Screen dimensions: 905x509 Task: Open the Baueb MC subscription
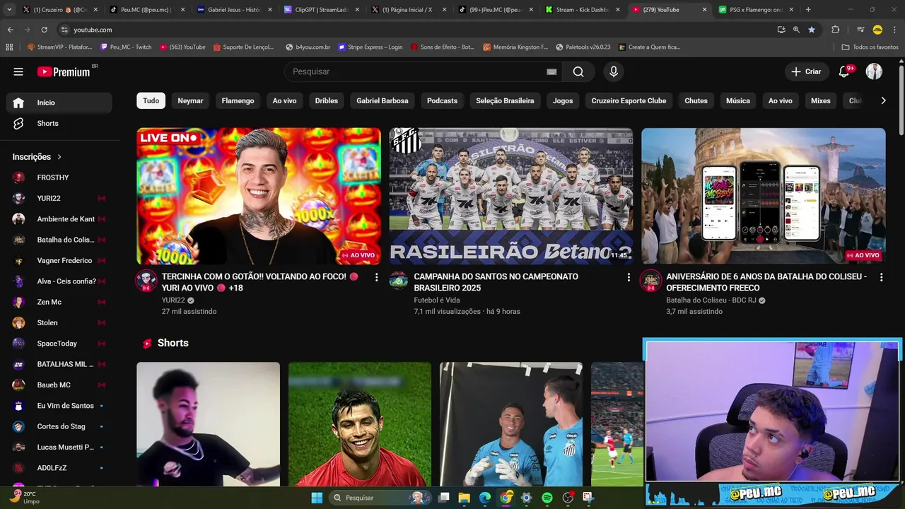click(59, 385)
